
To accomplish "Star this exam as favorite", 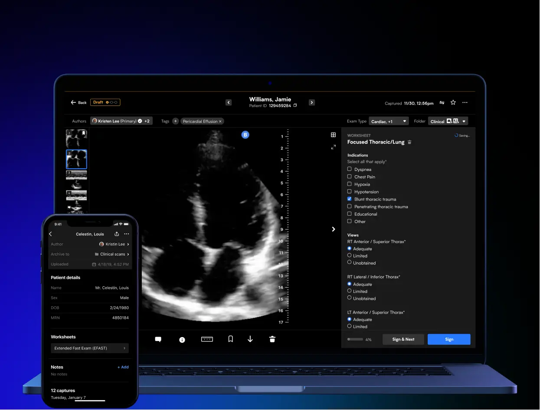I will [453, 102].
